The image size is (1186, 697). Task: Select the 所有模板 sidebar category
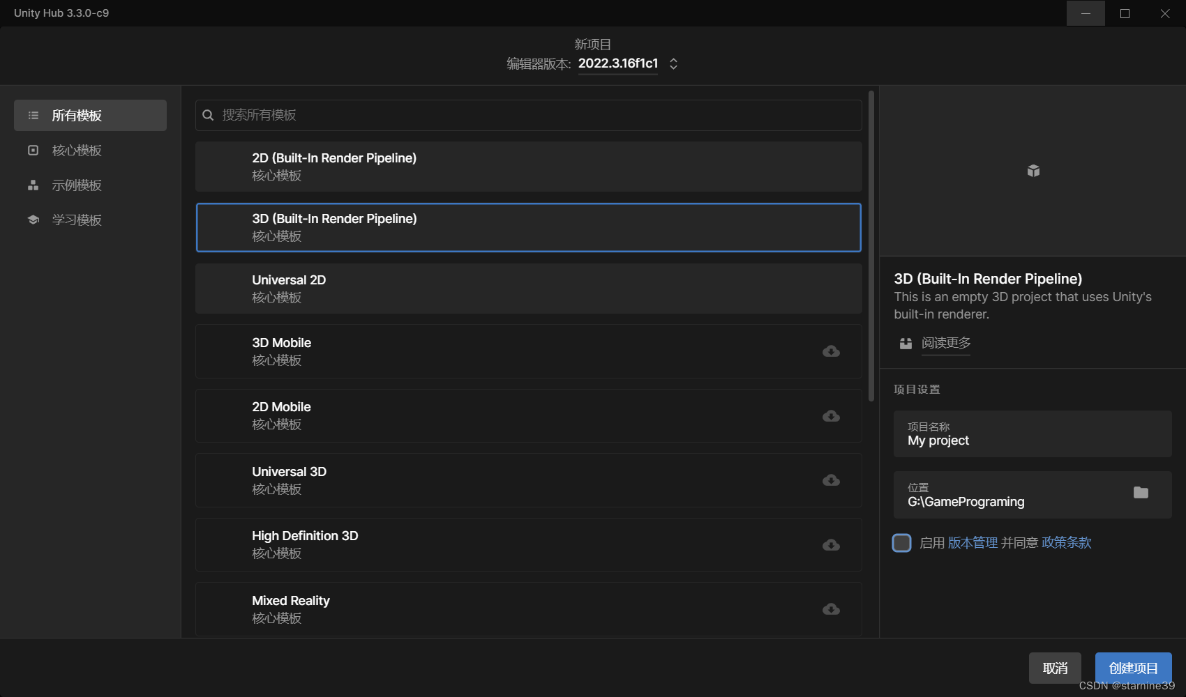point(90,115)
